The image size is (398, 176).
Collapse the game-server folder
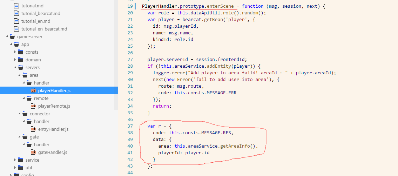point(7,37)
